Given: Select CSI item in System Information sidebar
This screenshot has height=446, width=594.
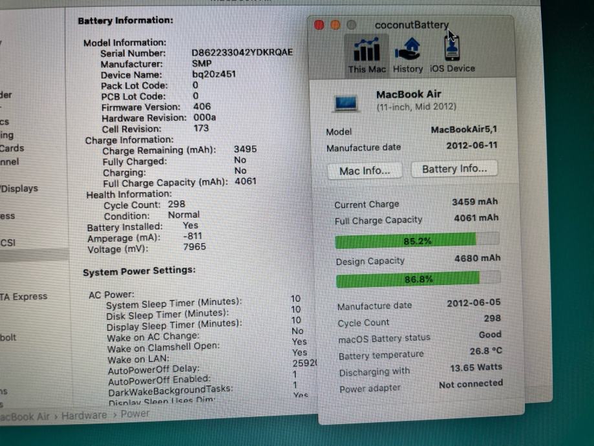Looking at the screenshot, I should coord(8,242).
